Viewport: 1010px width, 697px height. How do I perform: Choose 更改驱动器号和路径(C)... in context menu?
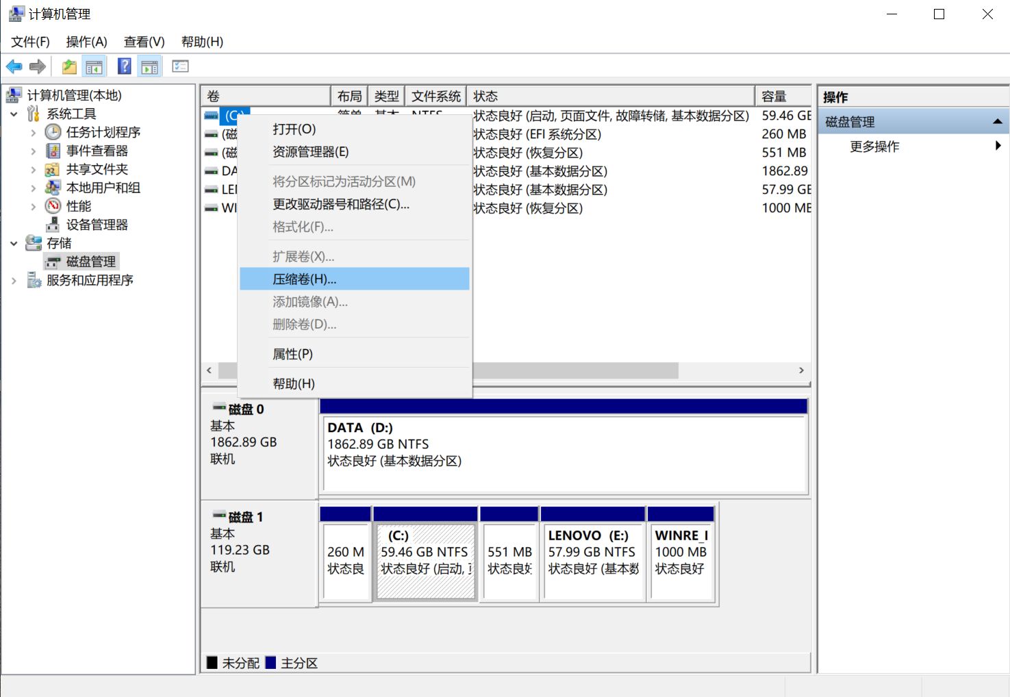[355, 204]
